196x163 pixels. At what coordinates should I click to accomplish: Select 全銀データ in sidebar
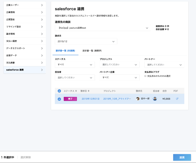[25, 55]
